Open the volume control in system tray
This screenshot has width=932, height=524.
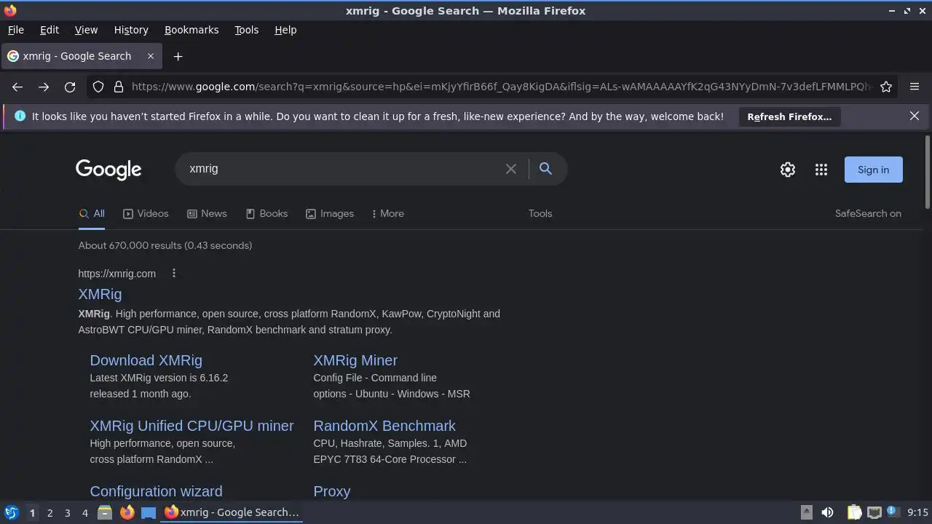(x=827, y=512)
